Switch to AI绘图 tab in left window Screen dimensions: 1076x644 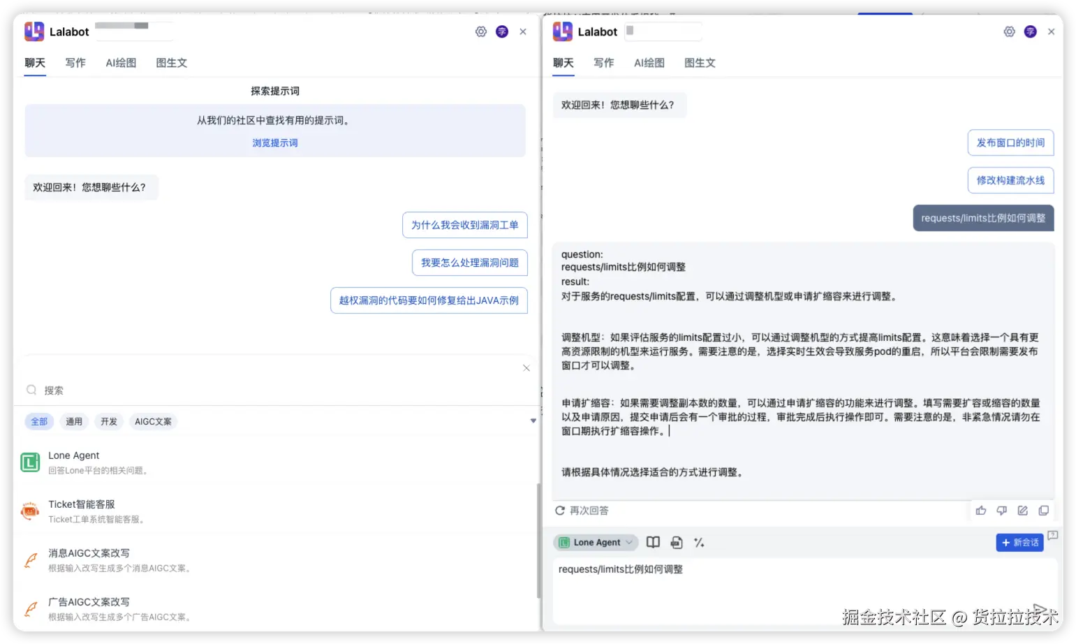121,63
